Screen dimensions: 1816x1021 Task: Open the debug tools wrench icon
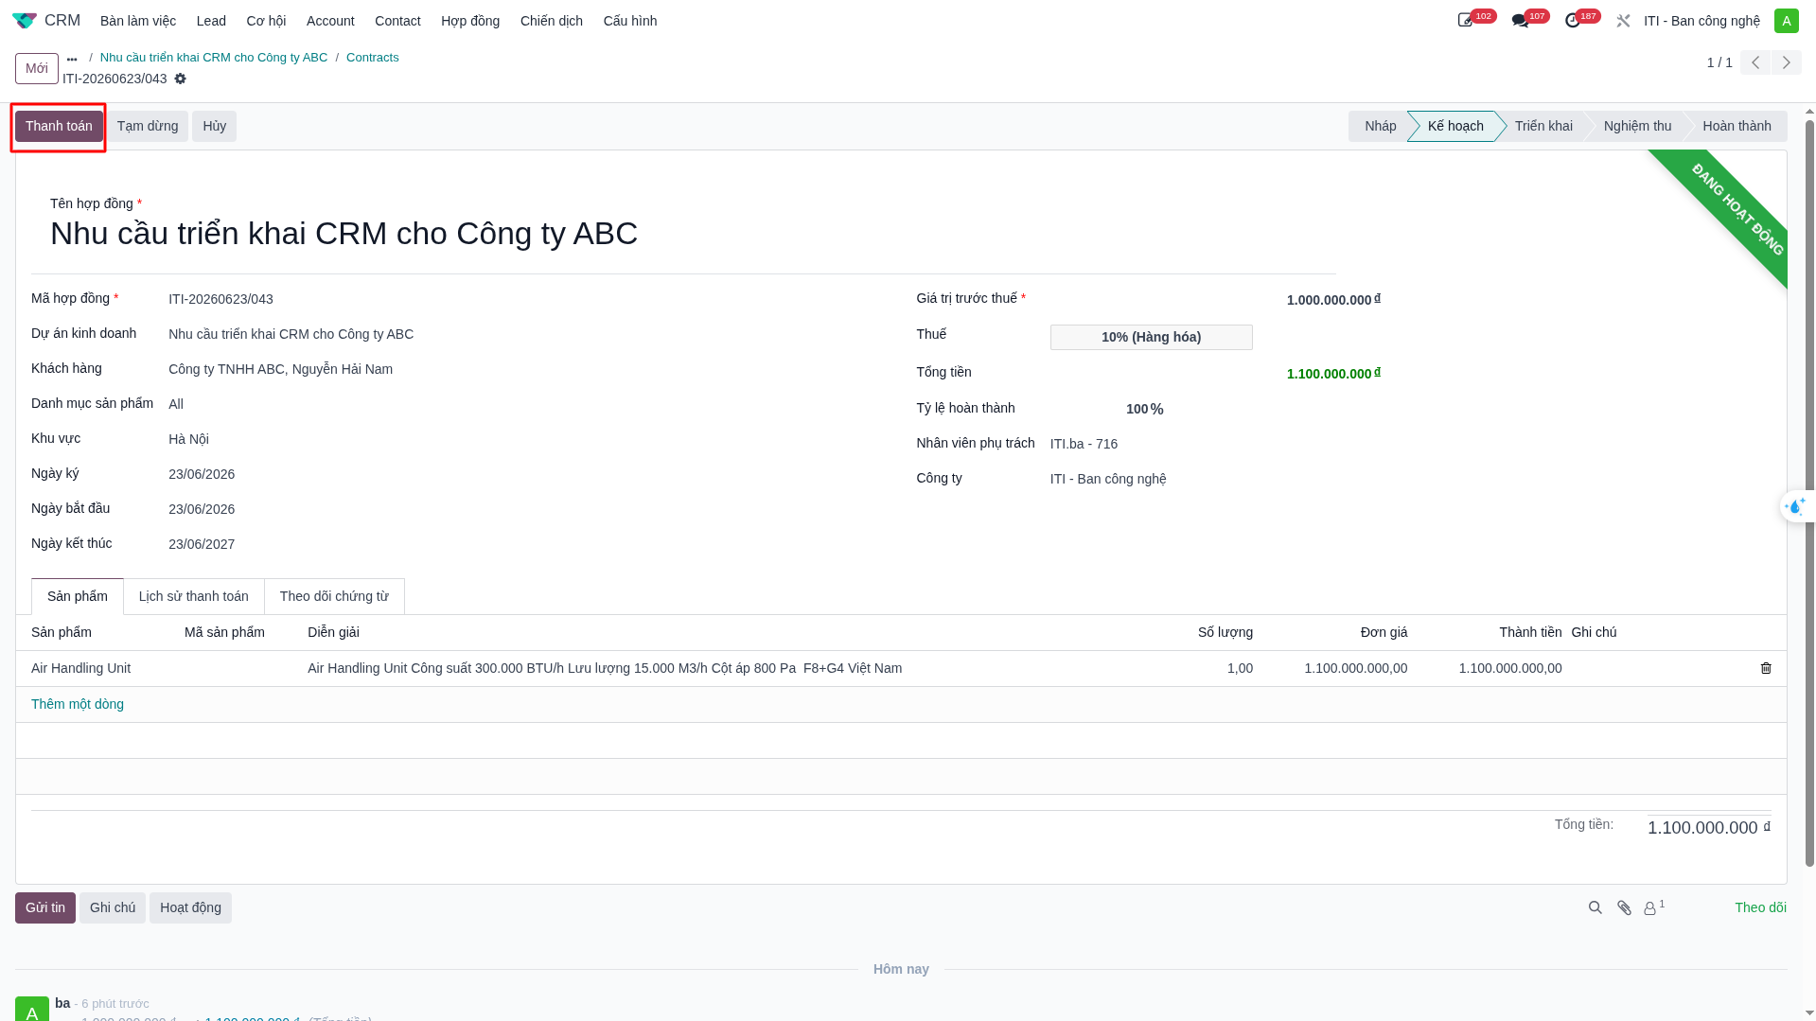[1623, 21]
